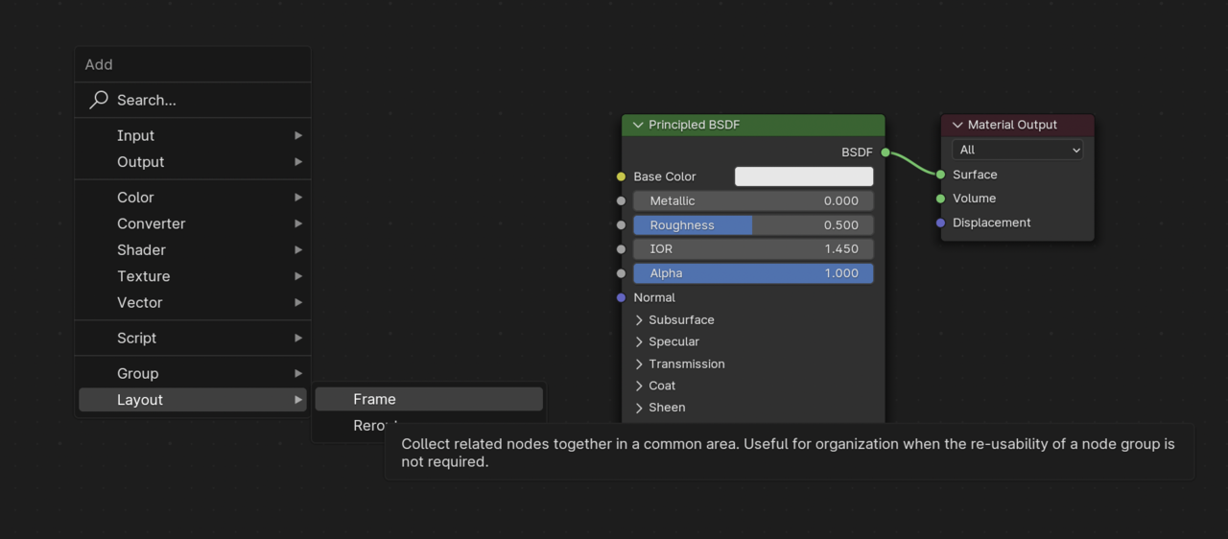The width and height of the screenshot is (1228, 539).
Task: Click the Surface input socket on Material Output
Action: pos(940,175)
